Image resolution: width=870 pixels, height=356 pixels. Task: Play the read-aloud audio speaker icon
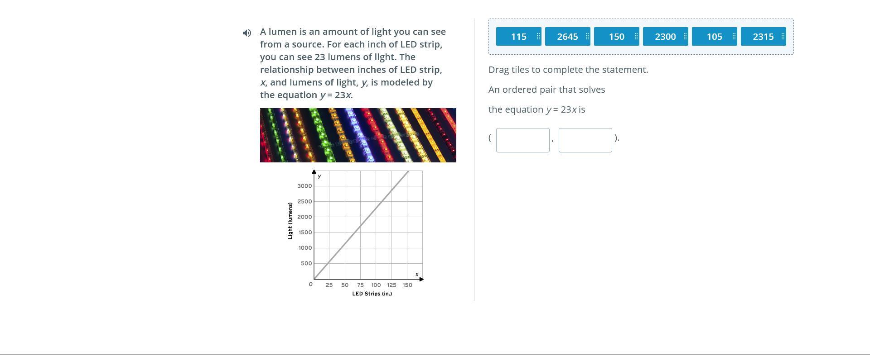click(x=247, y=33)
